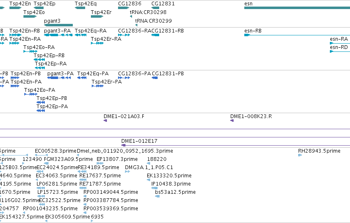The image size is (350, 223).
Task: Select transcript esn-RB
Action: (297, 35)
